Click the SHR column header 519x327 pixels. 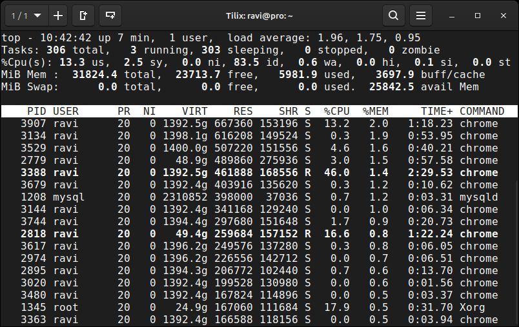[289, 111]
